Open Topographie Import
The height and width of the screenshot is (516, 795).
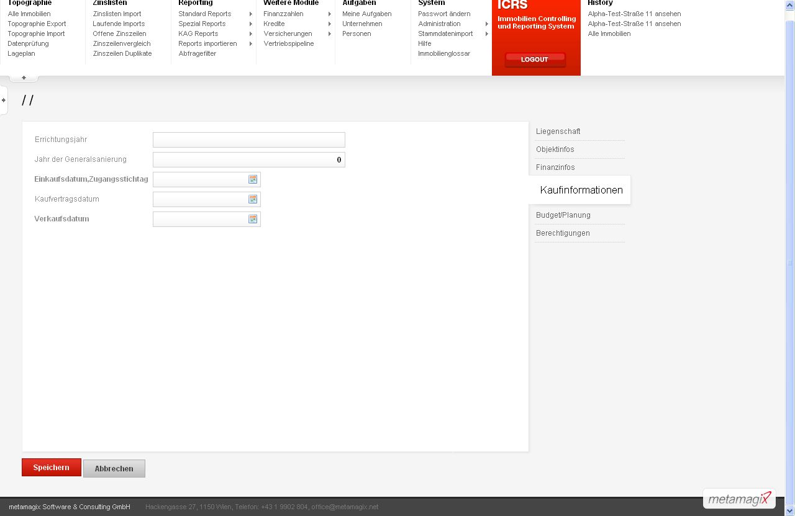(36, 33)
